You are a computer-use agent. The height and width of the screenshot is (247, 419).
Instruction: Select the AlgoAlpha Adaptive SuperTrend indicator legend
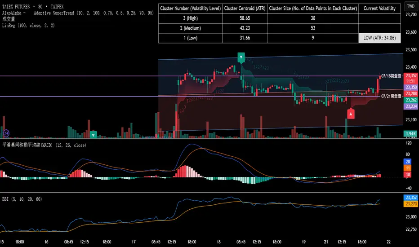[78, 13]
